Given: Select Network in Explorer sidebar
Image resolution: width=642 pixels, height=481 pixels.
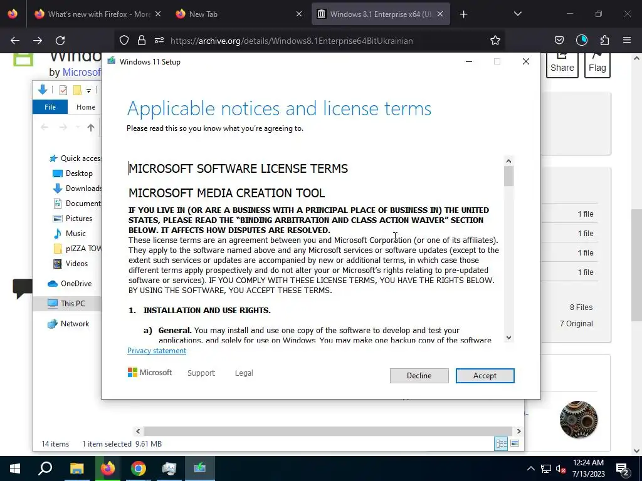Looking at the screenshot, I should (x=68, y=324).
